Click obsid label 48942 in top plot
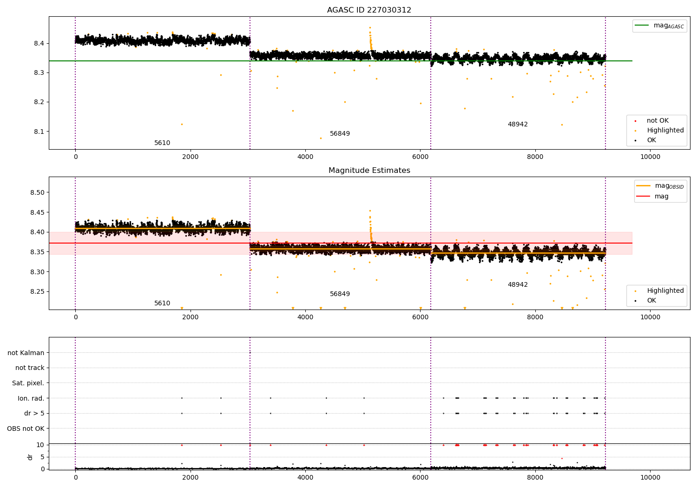Screen dimensions: 697x488 518,125
